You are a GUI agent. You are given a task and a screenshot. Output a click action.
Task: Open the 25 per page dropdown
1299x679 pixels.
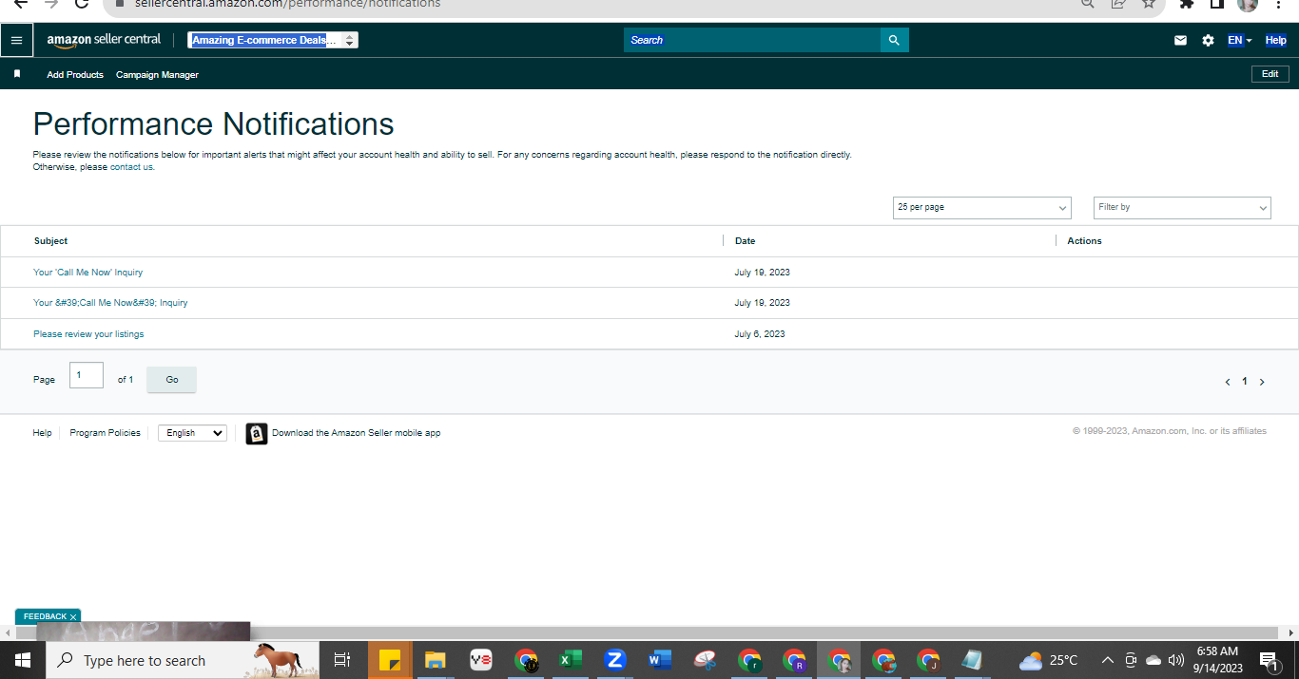click(x=982, y=208)
